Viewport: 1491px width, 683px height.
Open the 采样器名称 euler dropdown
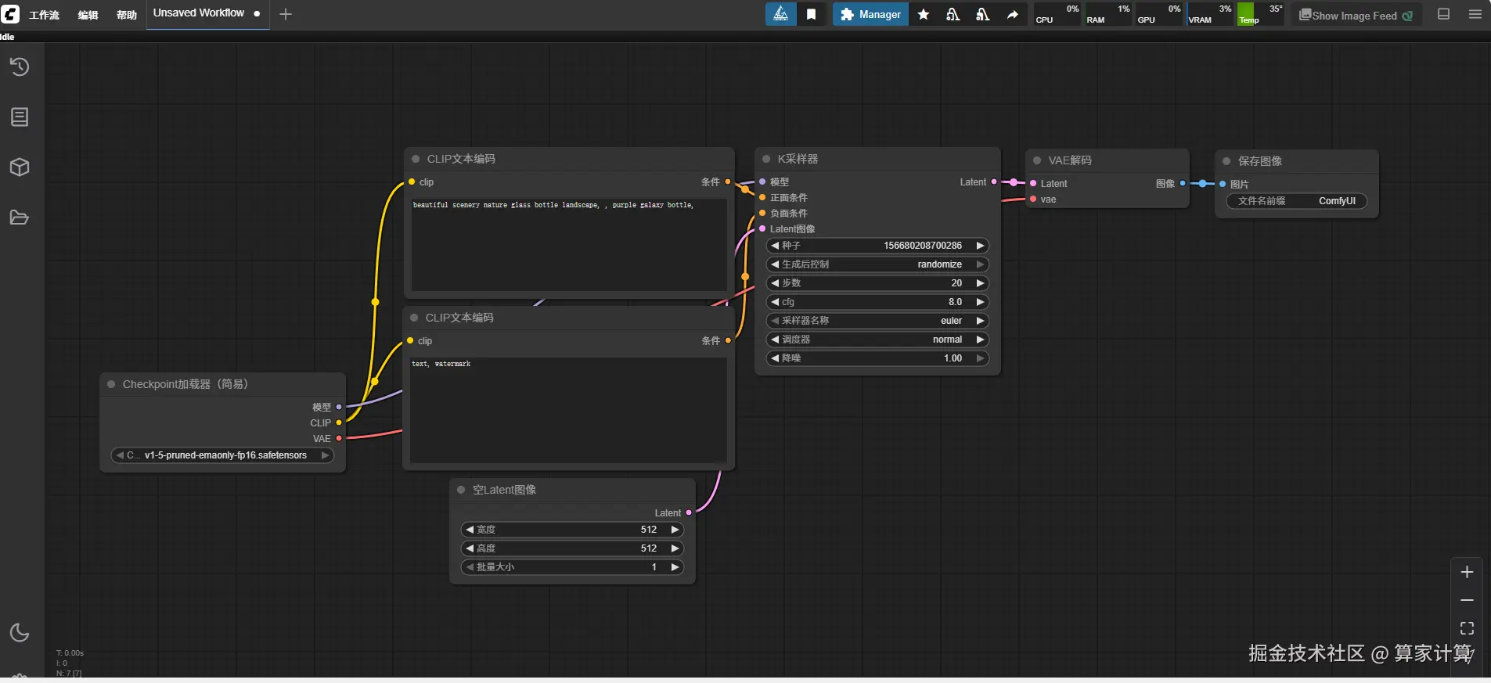tap(877, 321)
